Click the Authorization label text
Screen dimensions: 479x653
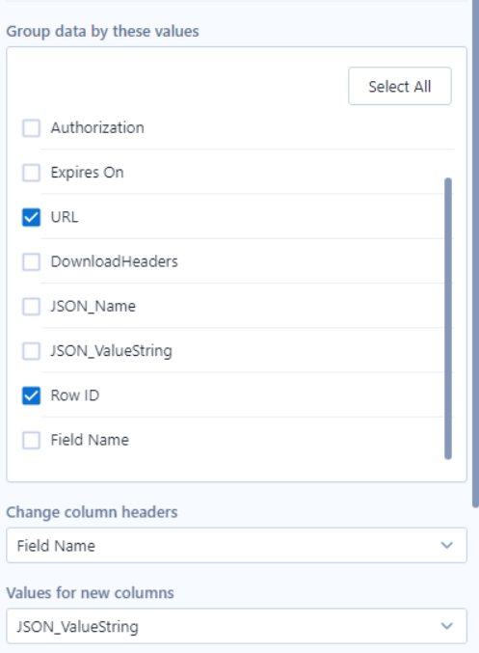pos(97,128)
